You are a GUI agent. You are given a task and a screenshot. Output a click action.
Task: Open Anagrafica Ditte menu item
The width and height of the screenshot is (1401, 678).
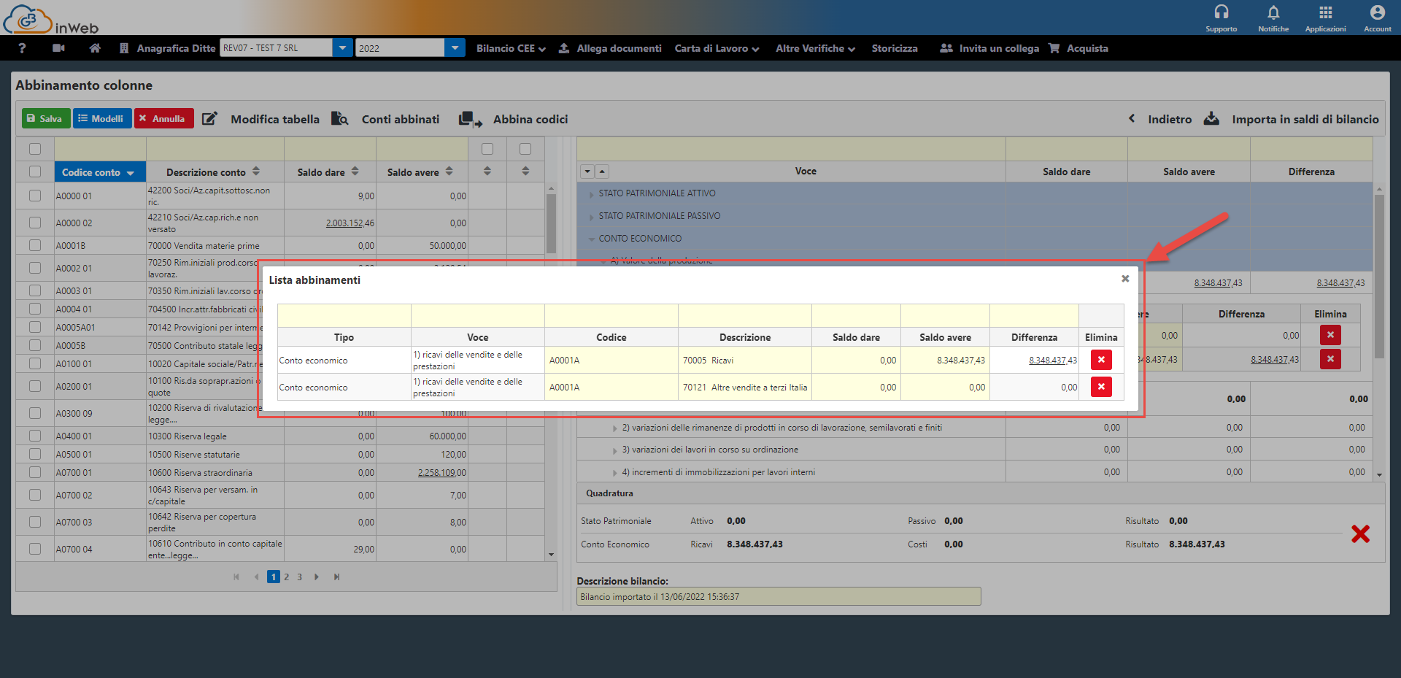176,48
